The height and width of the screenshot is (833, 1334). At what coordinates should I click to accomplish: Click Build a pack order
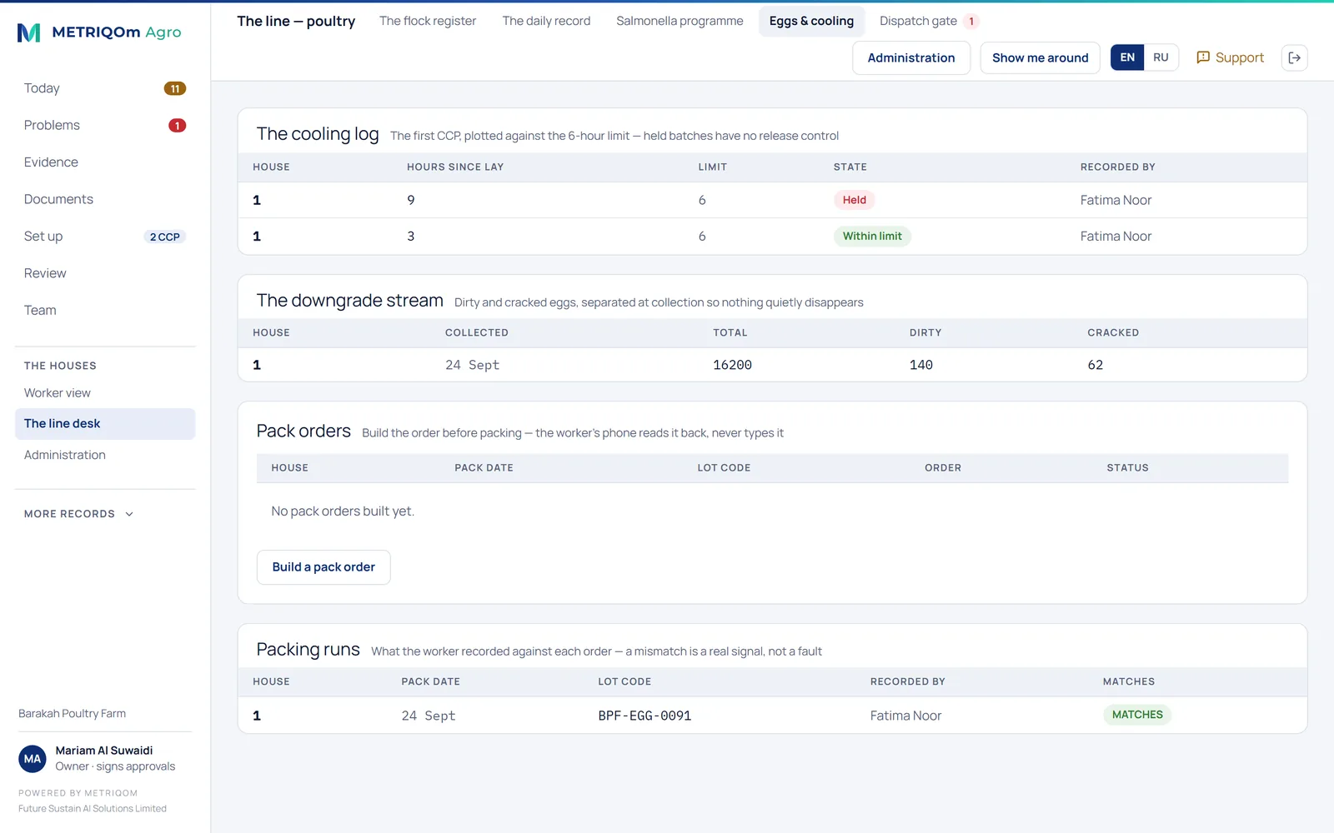coord(323,567)
